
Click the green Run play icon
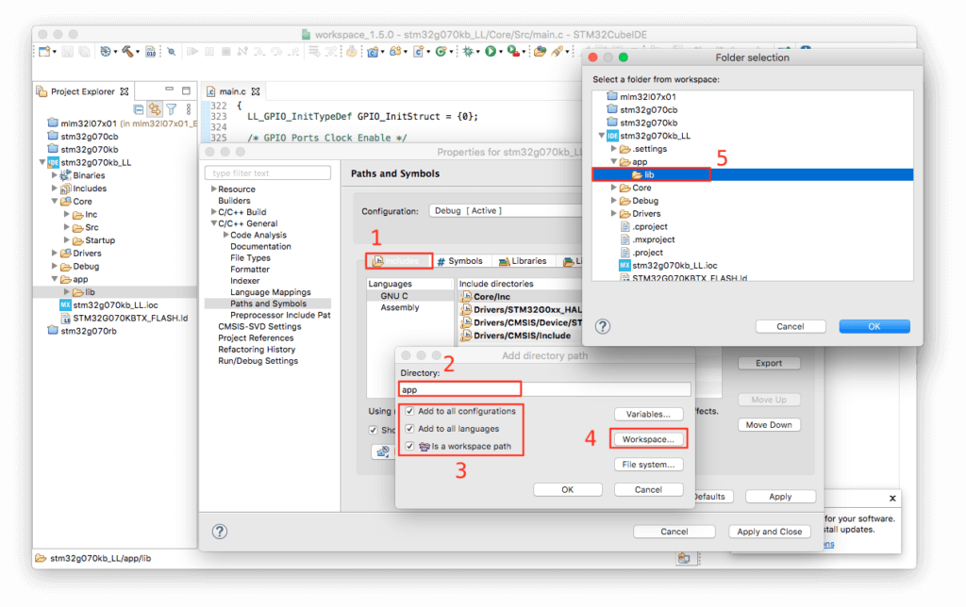click(491, 52)
